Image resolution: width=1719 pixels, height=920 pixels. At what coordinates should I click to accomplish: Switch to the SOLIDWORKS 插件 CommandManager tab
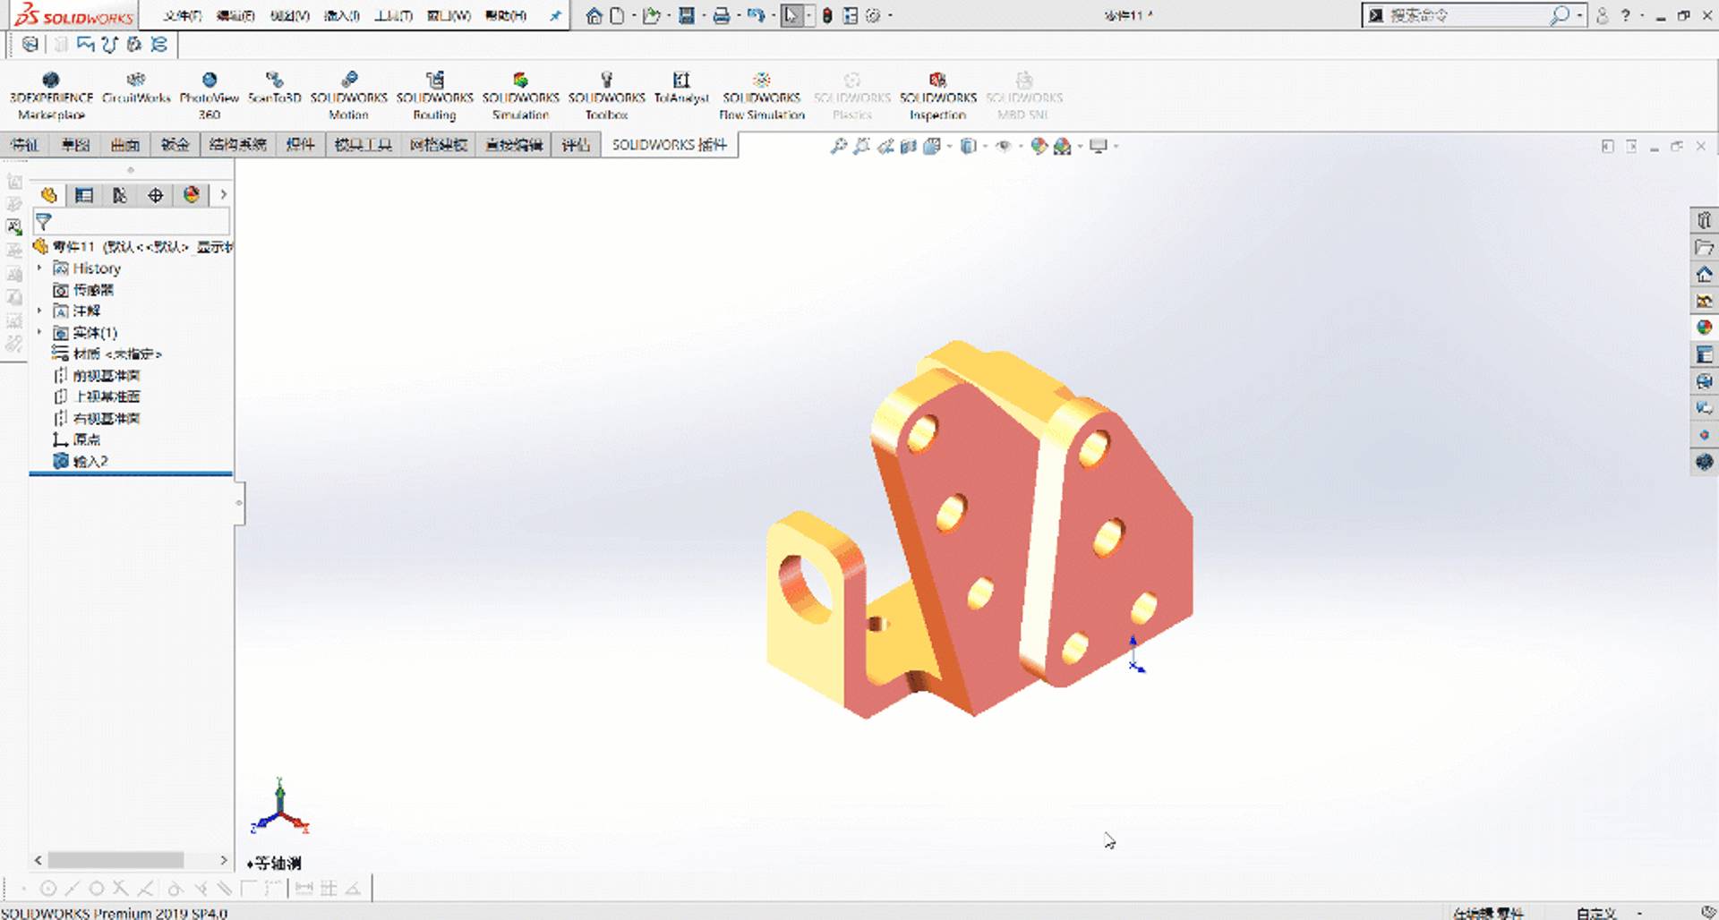(x=667, y=144)
